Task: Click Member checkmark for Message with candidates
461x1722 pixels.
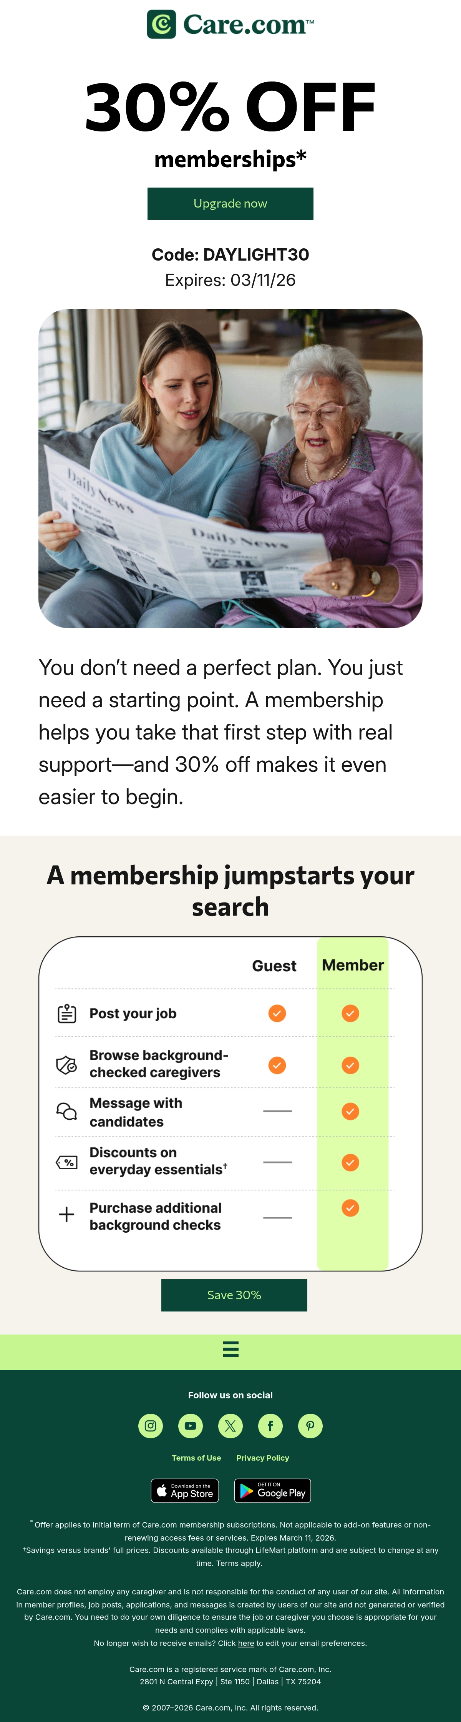Action: pos(350,1111)
